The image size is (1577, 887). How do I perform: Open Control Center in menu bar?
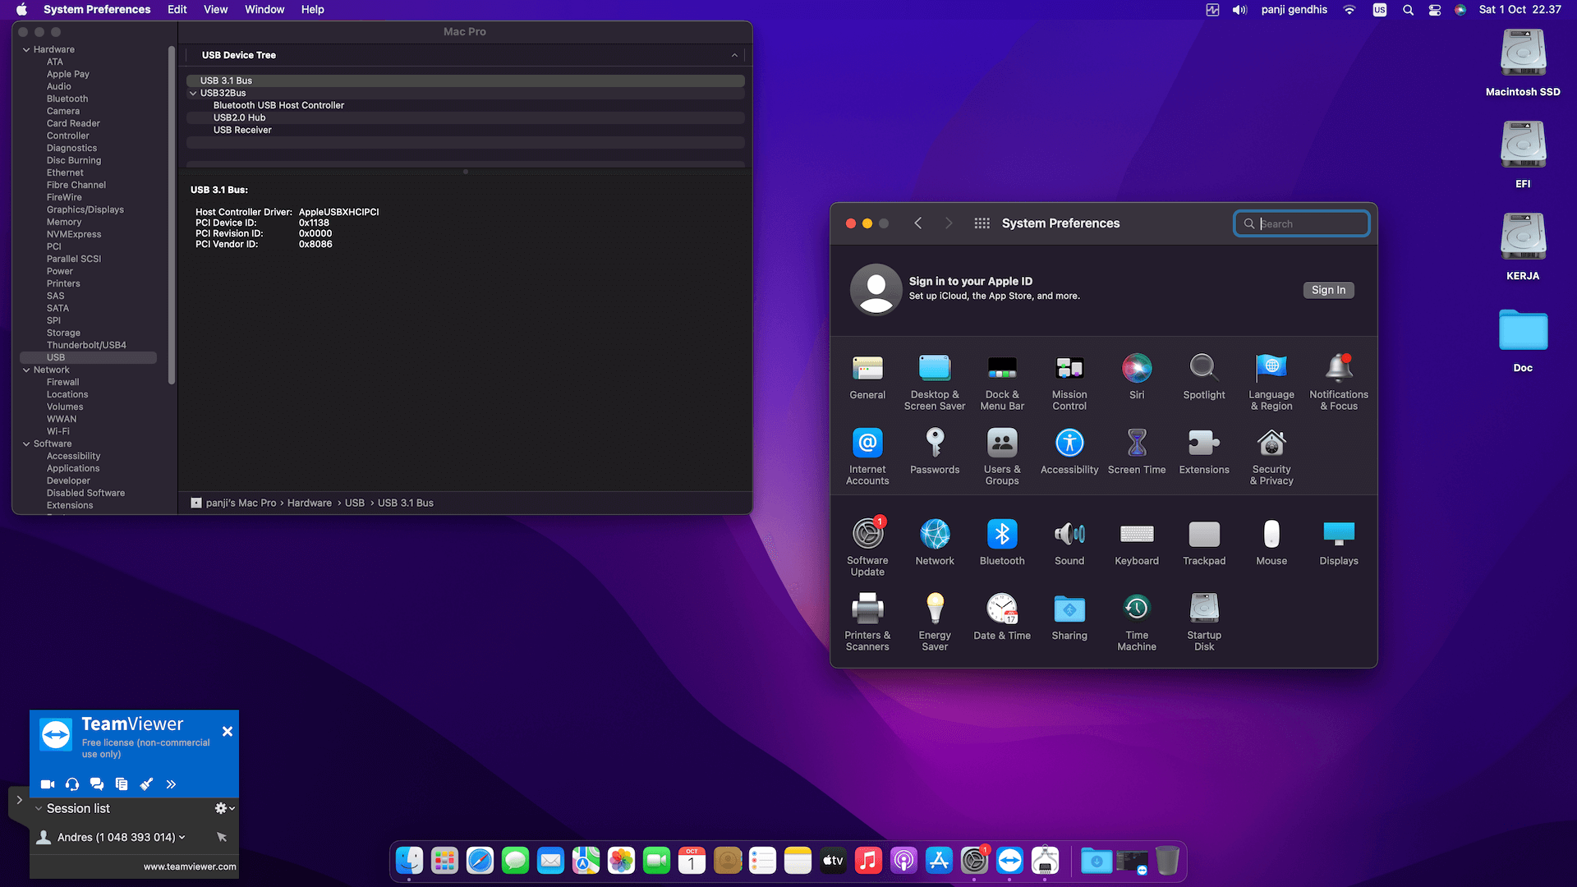pos(1434,10)
